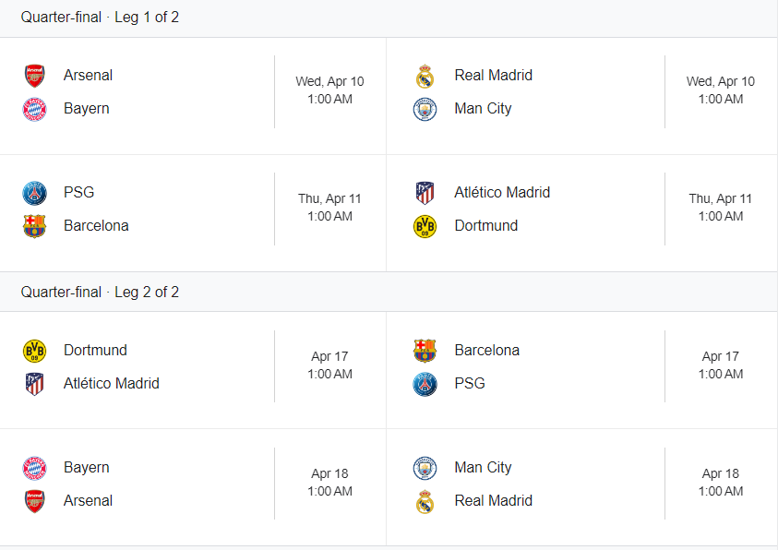Viewport: 778px width, 550px height.
Task: Click Dortmund crest in Leg 2 match
Action: click(35, 351)
